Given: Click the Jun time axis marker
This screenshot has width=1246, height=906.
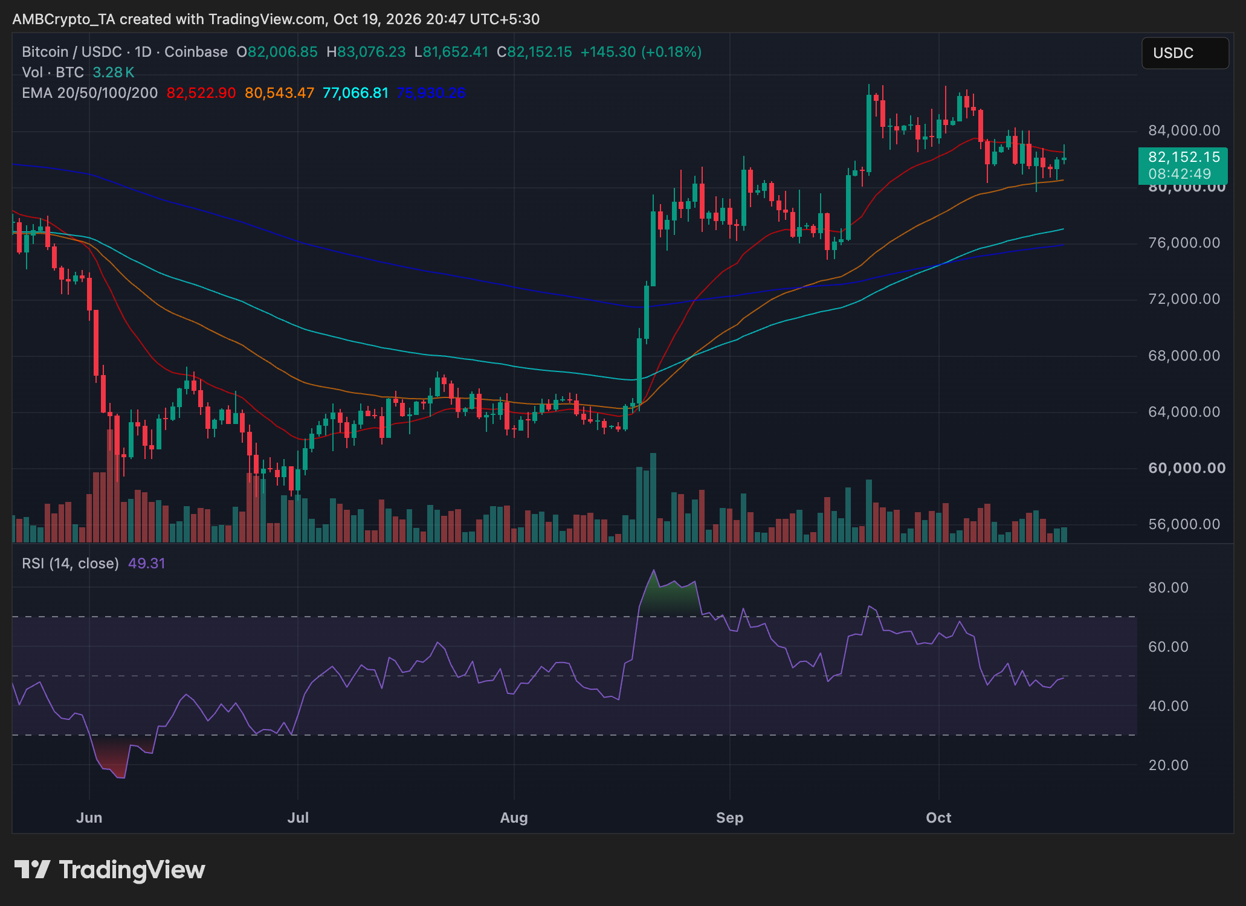Looking at the screenshot, I should pyautogui.click(x=89, y=818).
